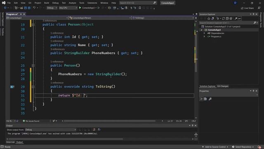Collapse Person constructor outline at line 25
This screenshot has height=149, width=264.
tap(33, 65)
